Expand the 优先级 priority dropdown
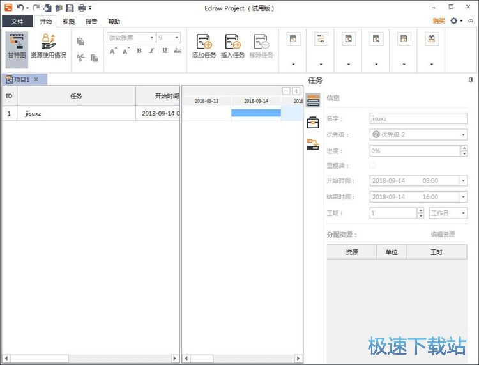 [x=463, y=135]
